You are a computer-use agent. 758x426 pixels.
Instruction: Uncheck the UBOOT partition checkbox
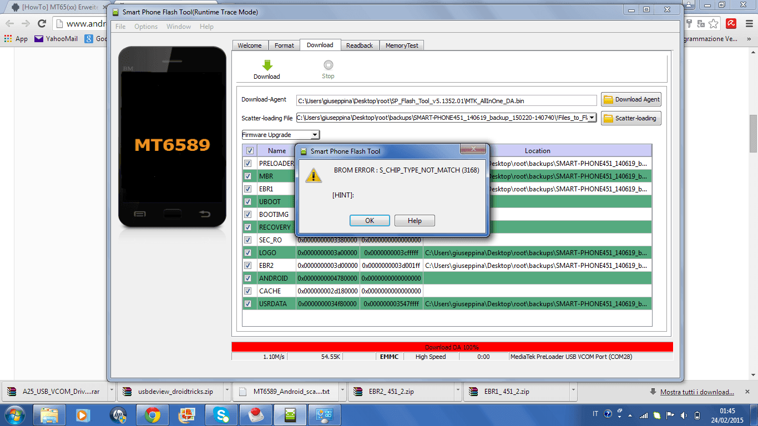(x=248, y=202)
